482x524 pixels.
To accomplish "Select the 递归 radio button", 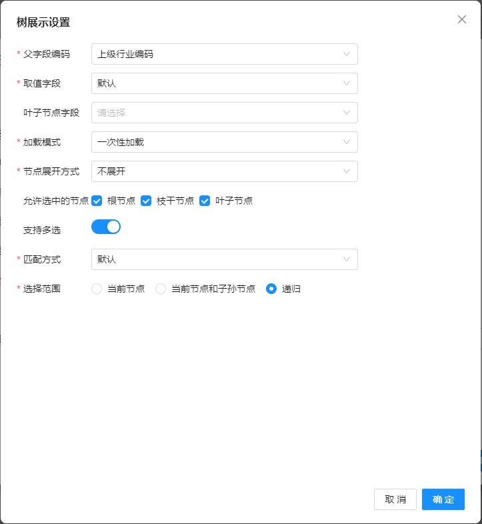I will (x=271, y=289).
